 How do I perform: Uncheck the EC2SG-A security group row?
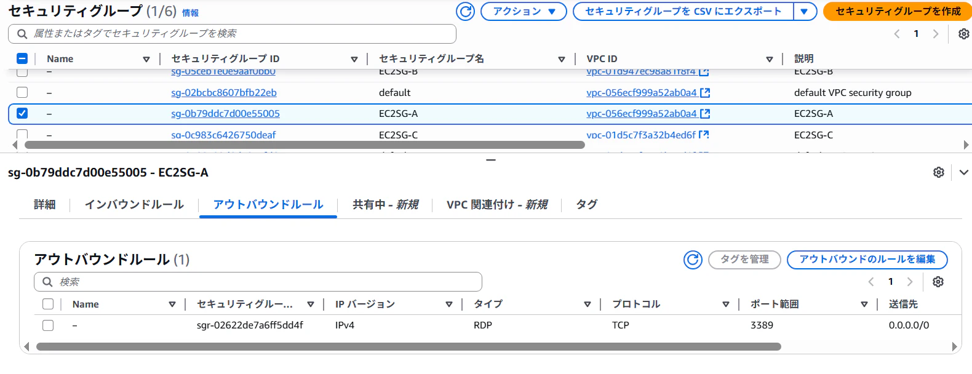point(22,113)
